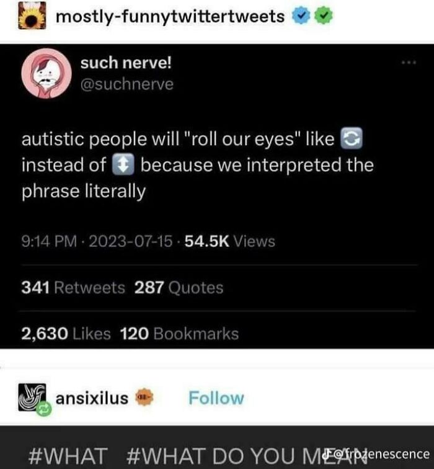Open the such nerve! profile picture
434x469 pixels.
(x=46, y=73)
